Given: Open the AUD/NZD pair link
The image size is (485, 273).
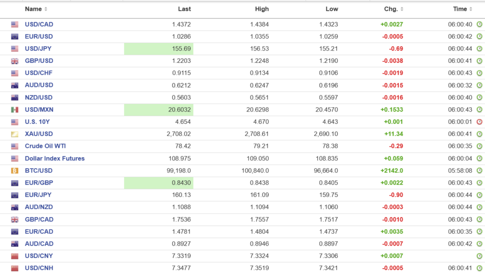Looking at the screenshot, I should (x=39, y=207).
